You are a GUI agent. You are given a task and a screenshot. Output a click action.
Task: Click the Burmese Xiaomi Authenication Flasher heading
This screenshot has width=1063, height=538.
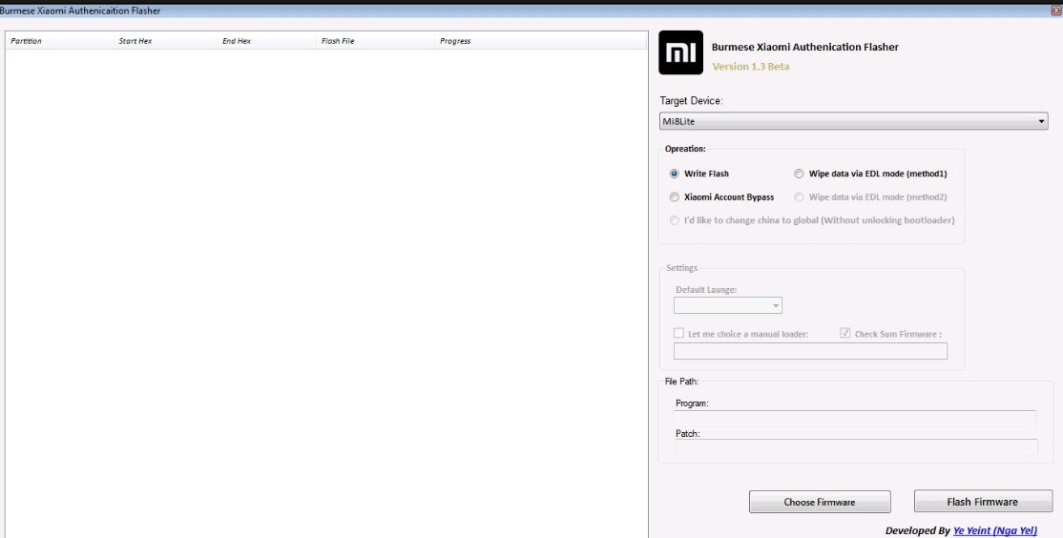tap(804, 47)
